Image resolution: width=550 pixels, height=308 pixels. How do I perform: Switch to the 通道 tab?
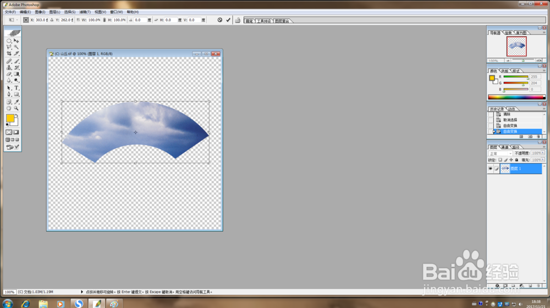[505, 147]
